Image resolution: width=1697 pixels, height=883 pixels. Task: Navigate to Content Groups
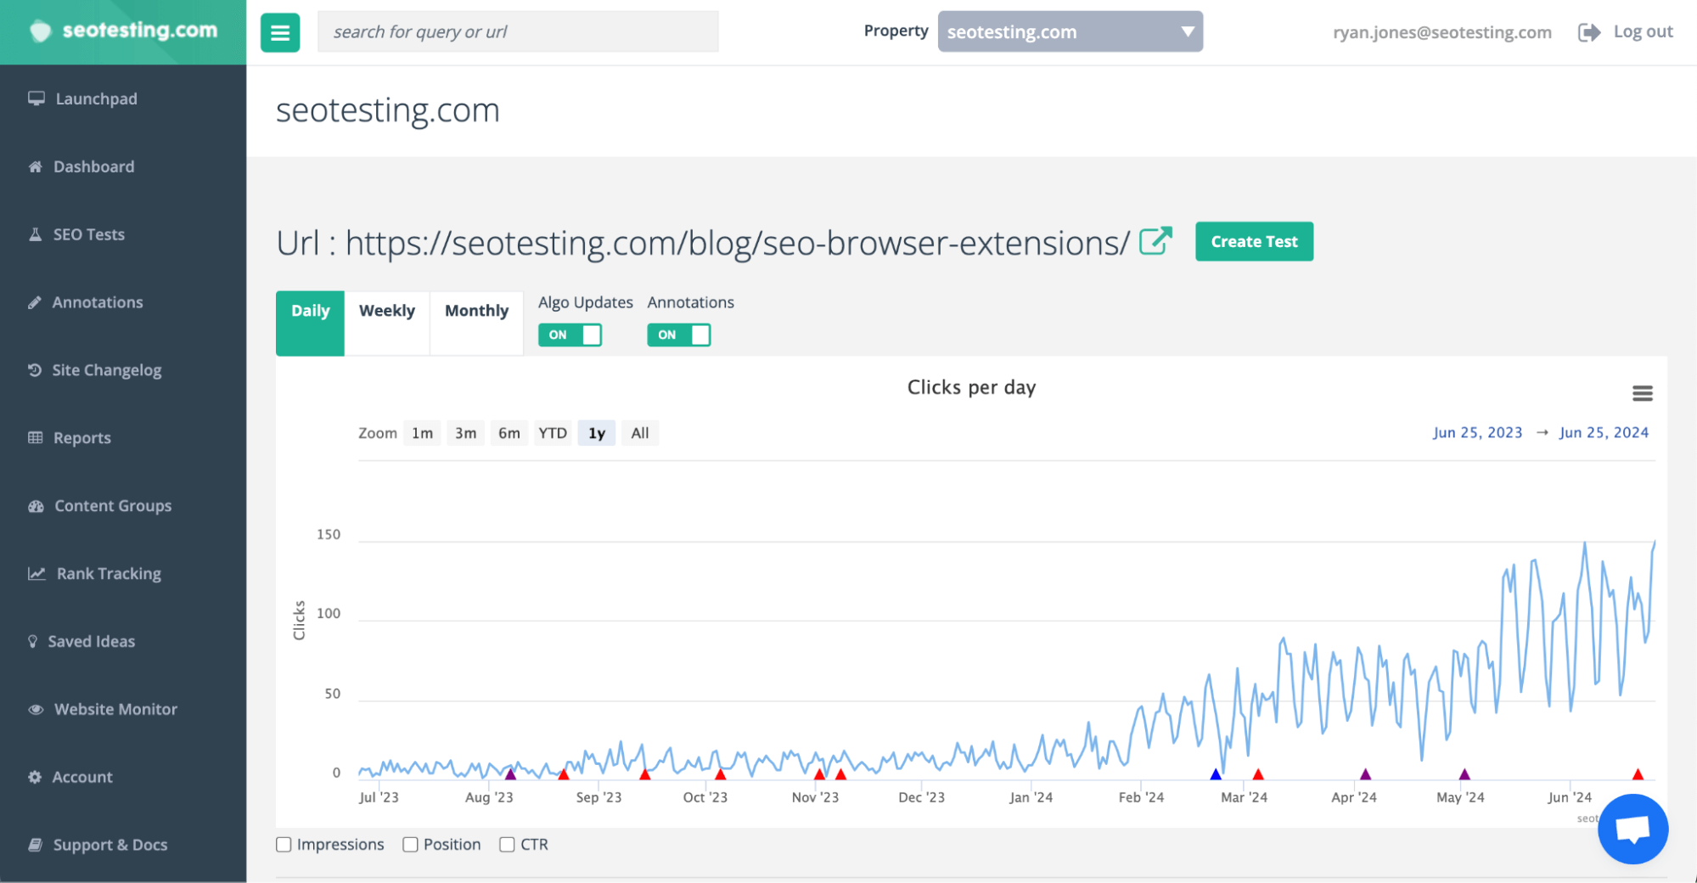click(x=113, y=506)
